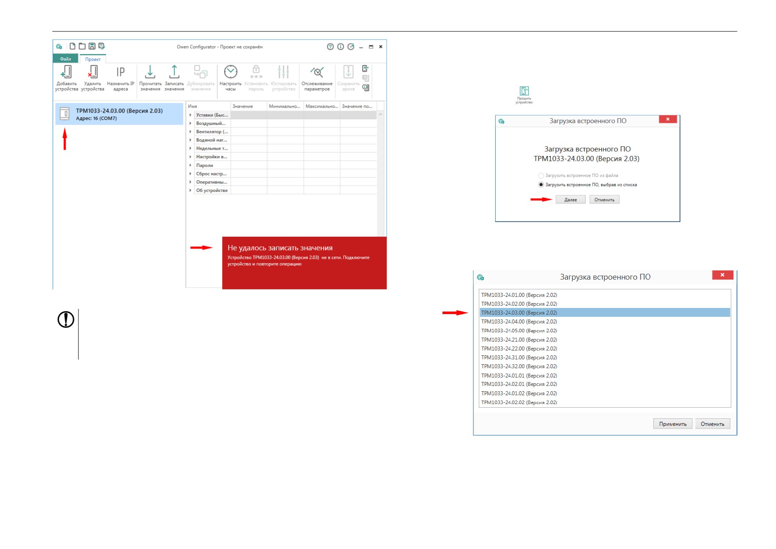Click the parameter table vertical scrollbar
Viewport: 776px width, 549px height.
(380, 173)
